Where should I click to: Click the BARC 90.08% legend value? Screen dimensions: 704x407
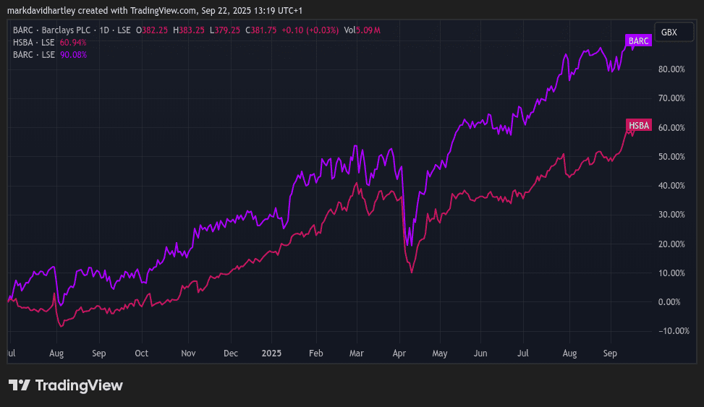tap(73, 54)
